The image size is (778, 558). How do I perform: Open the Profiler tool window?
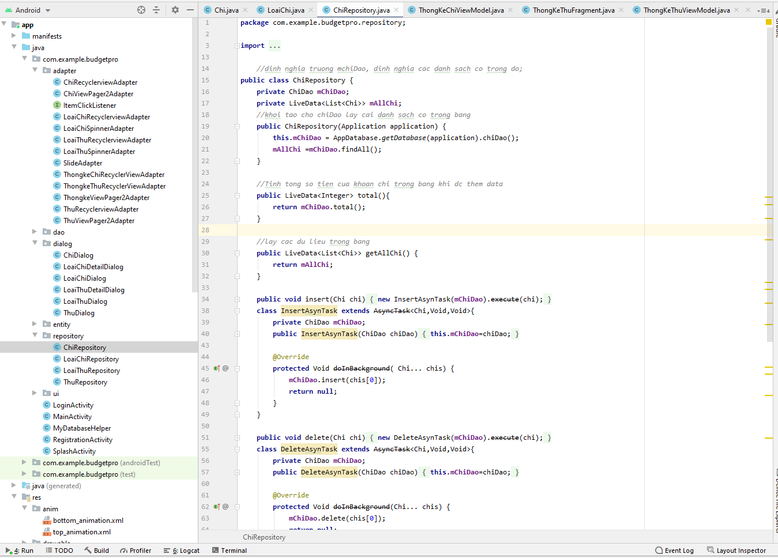tap(136, 551)
